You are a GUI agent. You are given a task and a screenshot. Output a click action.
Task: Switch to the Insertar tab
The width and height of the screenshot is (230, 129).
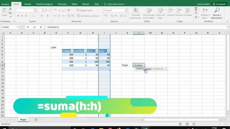[x=28, y=4]
